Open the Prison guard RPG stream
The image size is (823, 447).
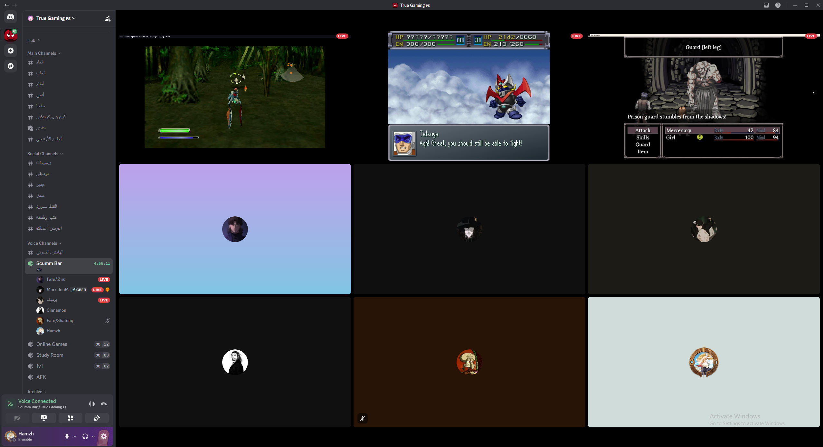(704, 96)
